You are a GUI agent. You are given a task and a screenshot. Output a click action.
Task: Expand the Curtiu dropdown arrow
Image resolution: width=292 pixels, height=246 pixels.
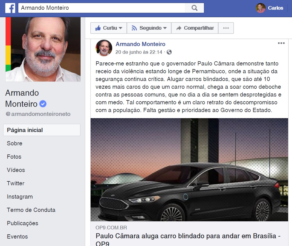coord(121,28)
